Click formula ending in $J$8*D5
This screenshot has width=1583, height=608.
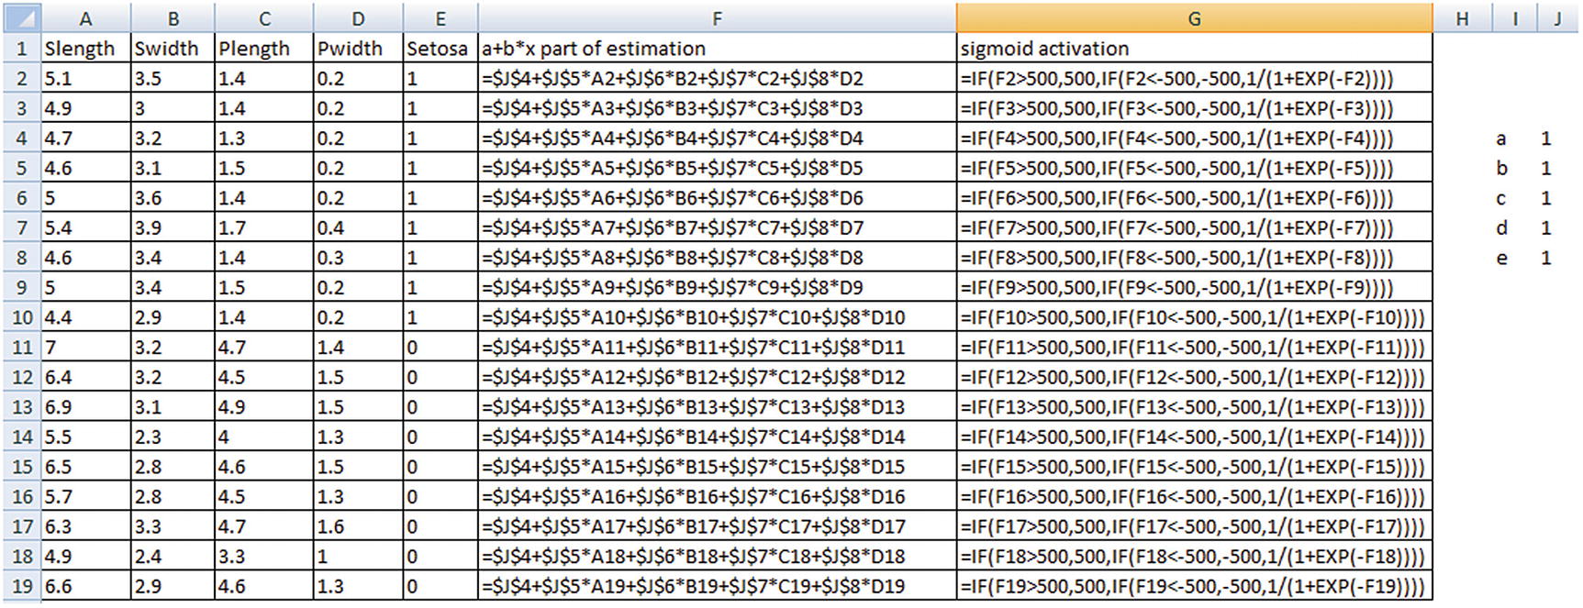click(x=717, y=168)
